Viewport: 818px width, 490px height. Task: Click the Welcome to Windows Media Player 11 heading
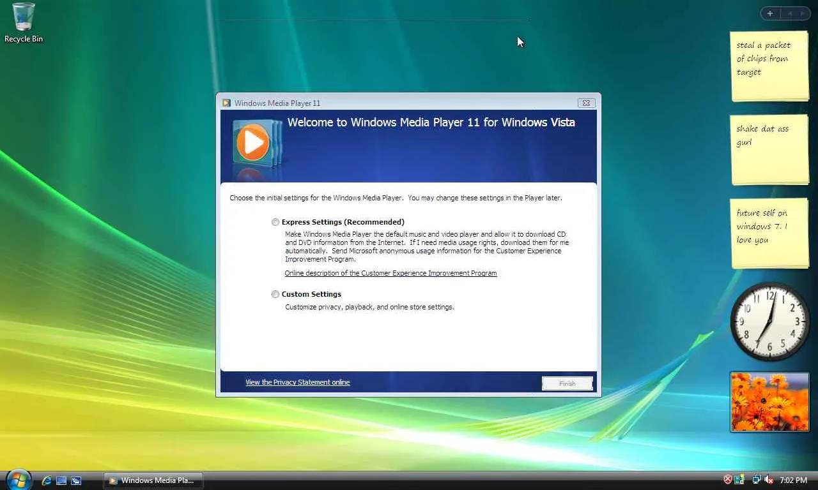pos(431,122)
